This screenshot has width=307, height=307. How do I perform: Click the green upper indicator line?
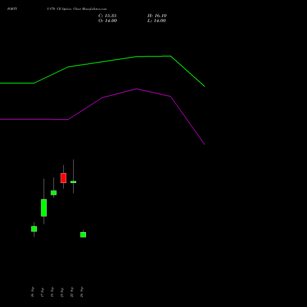click(x=103, y=61)
